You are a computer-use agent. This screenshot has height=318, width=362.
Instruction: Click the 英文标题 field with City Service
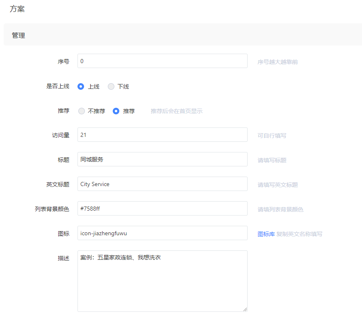click(162, 184)
